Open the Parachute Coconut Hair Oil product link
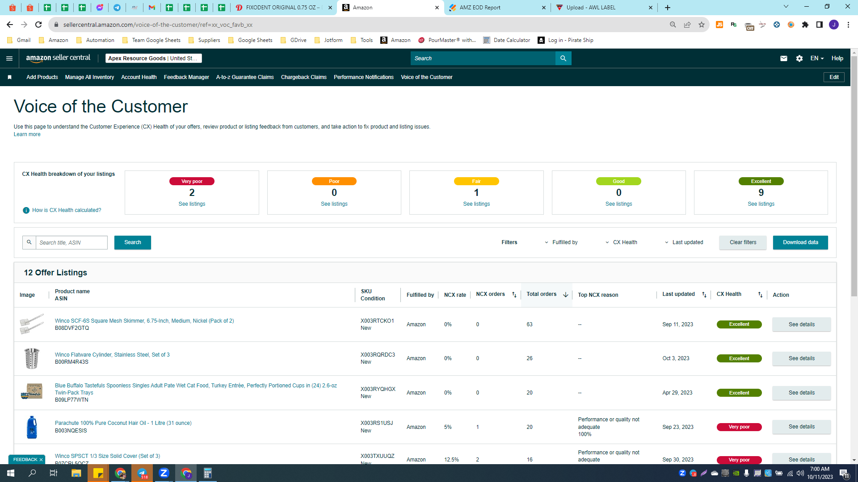The width and height of the screenshot is (858, 482). pyautogui.click(x=123, y=423)
